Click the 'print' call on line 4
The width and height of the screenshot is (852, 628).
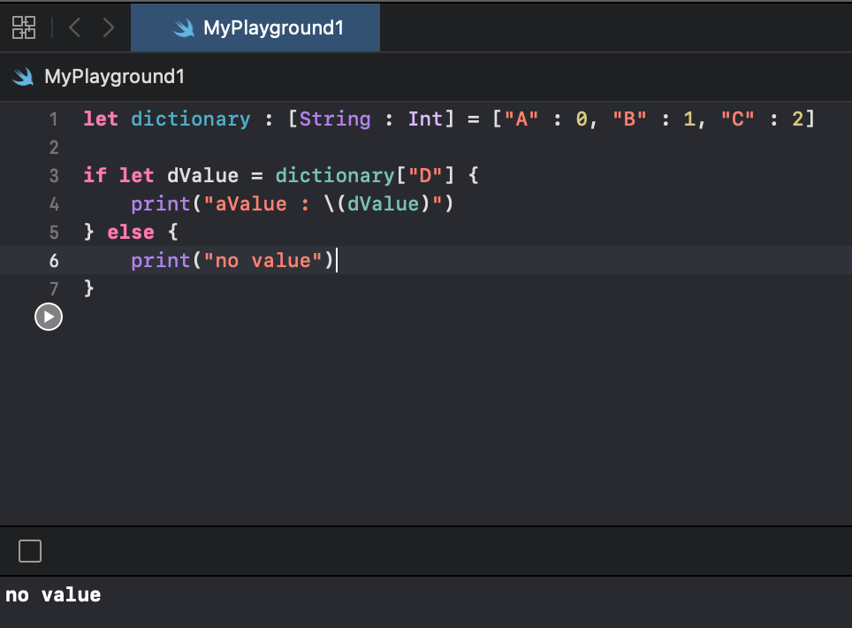click(x=161, y=204)
